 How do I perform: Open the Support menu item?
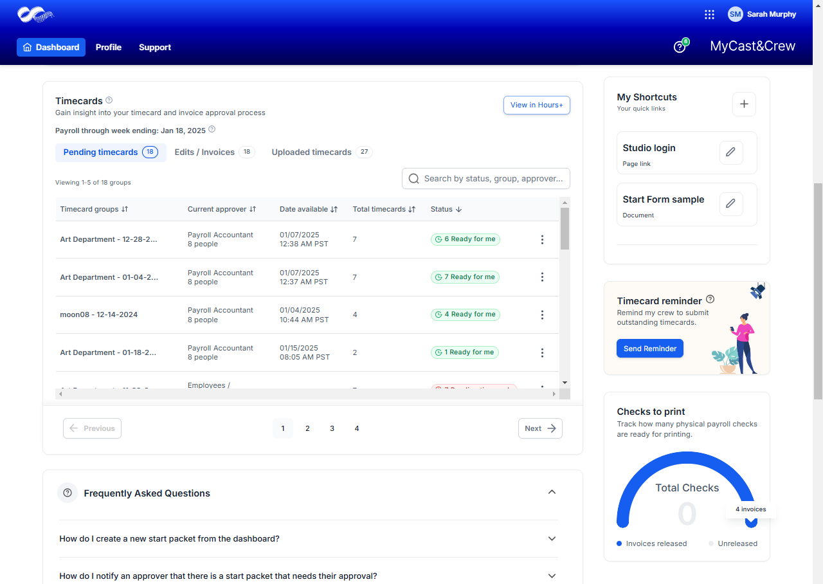click(x=155, y=47)
